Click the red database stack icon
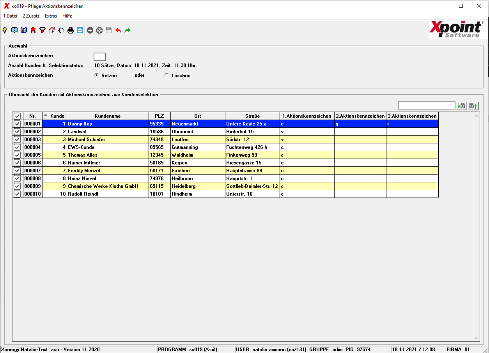This screenshot has width=489, height=353. (x=33, y=30)
